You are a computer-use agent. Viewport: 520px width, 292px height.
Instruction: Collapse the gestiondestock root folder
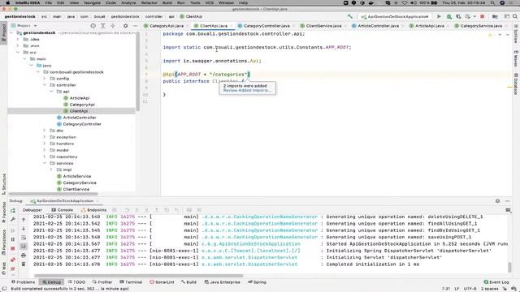[x=12, y=32]
